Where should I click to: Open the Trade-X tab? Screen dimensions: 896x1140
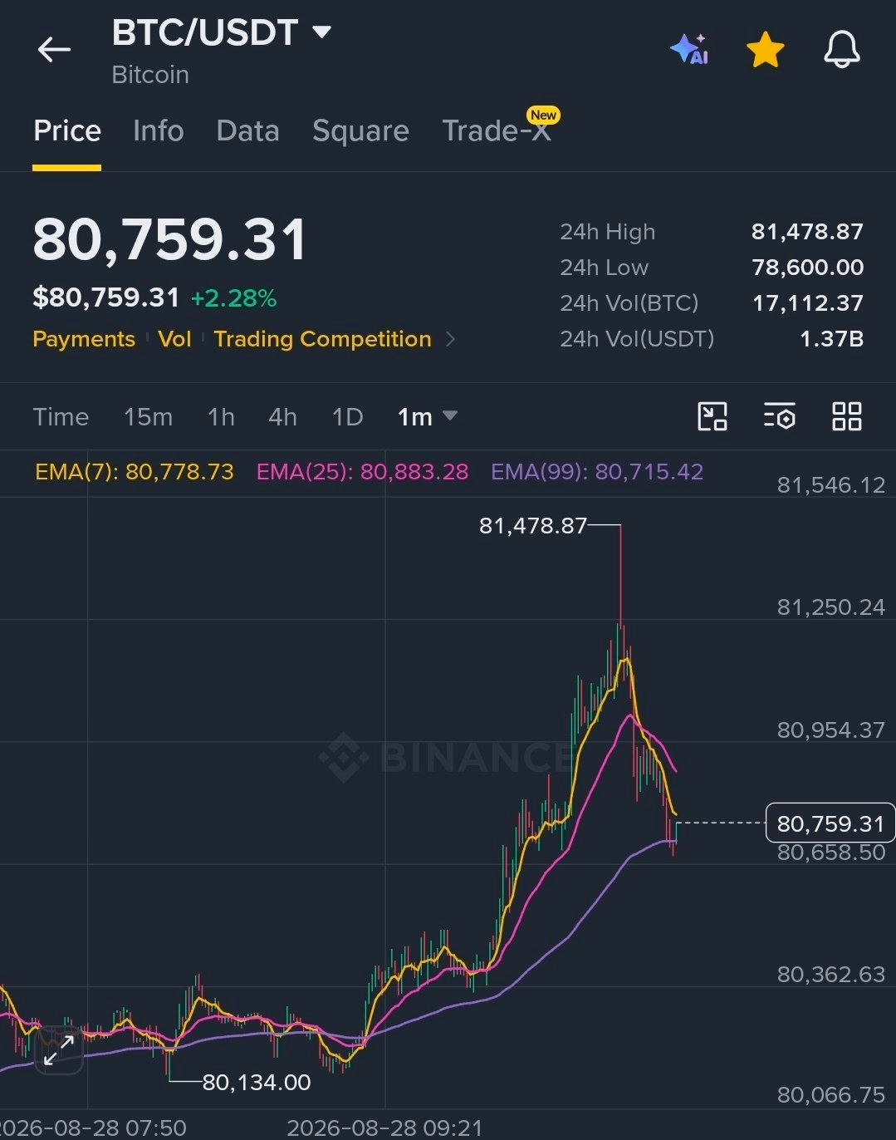click(497, 130)
